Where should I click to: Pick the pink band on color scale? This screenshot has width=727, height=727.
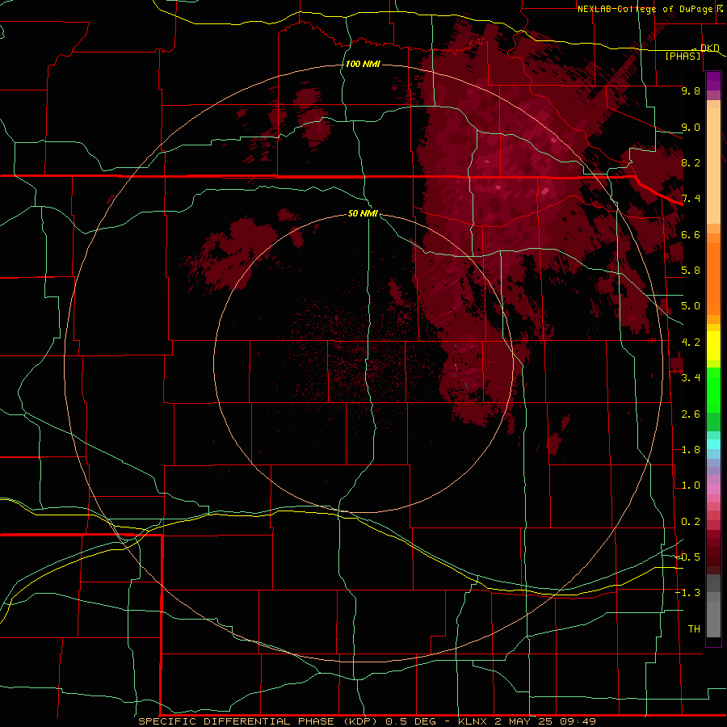(x=713, y=490)
